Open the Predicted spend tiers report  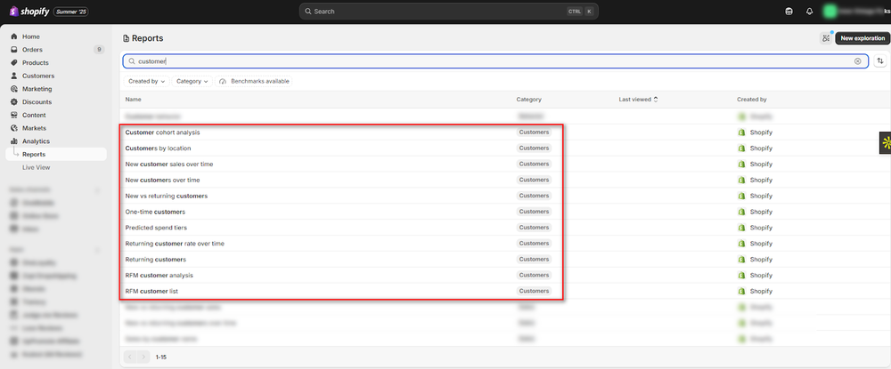[x=156, y=228]
